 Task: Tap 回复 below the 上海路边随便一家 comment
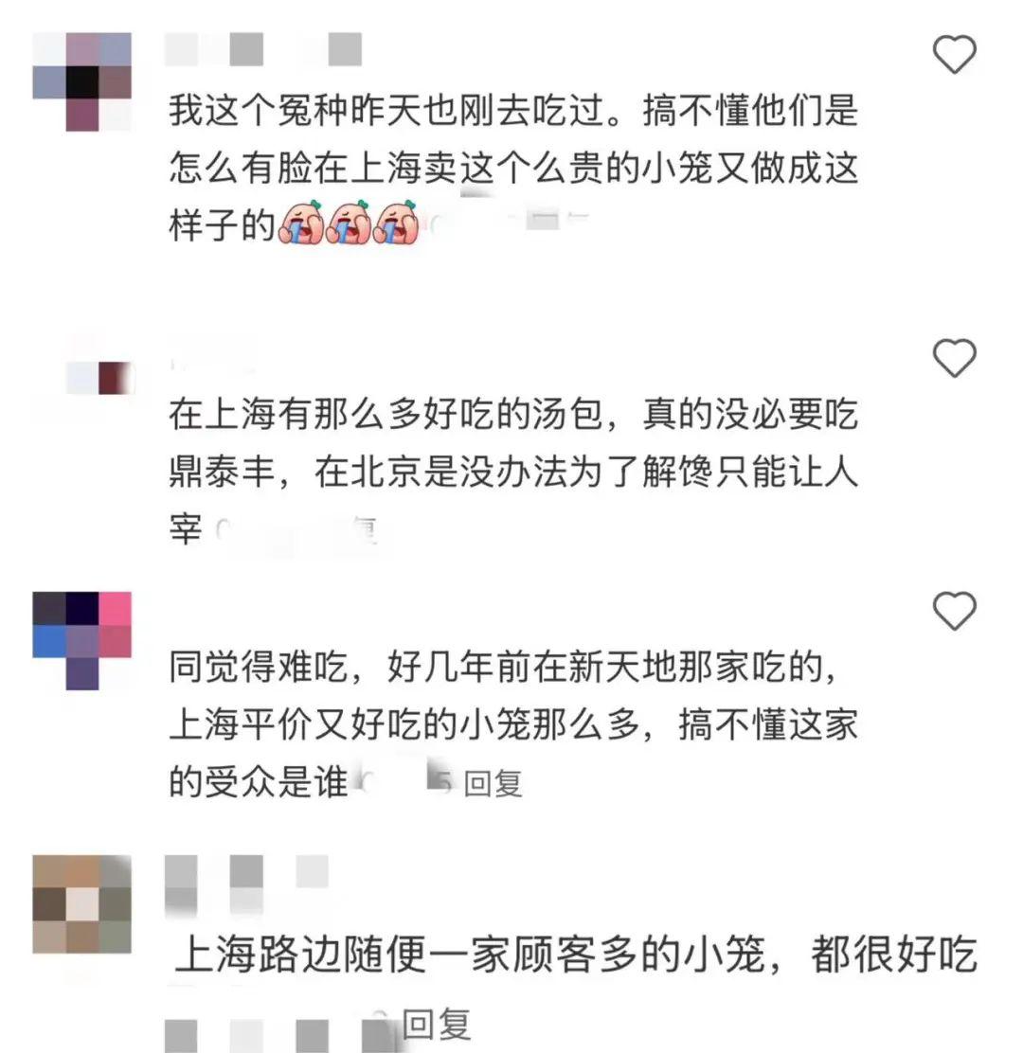click(x=437, y=1025)
